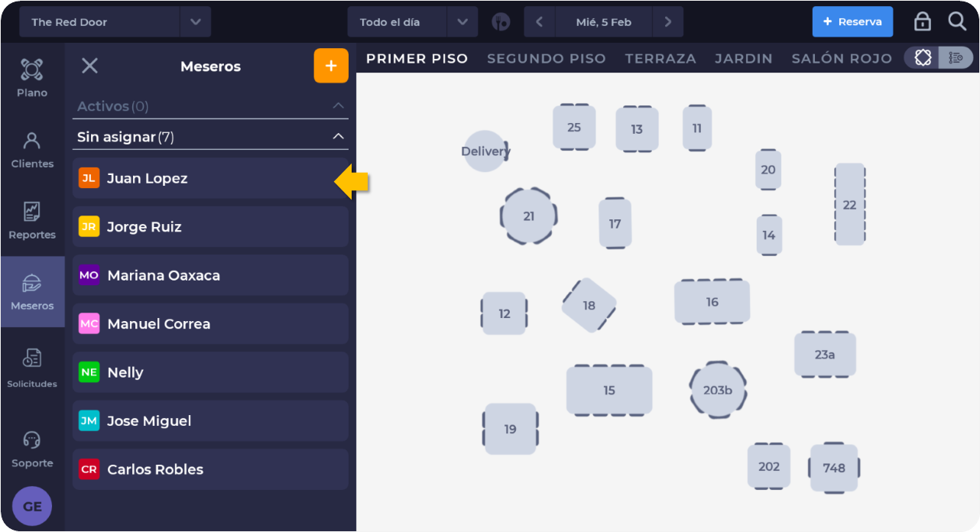Select table 15 on floor plan
This screenshot has width=980, height=532.
click(608, 390)
